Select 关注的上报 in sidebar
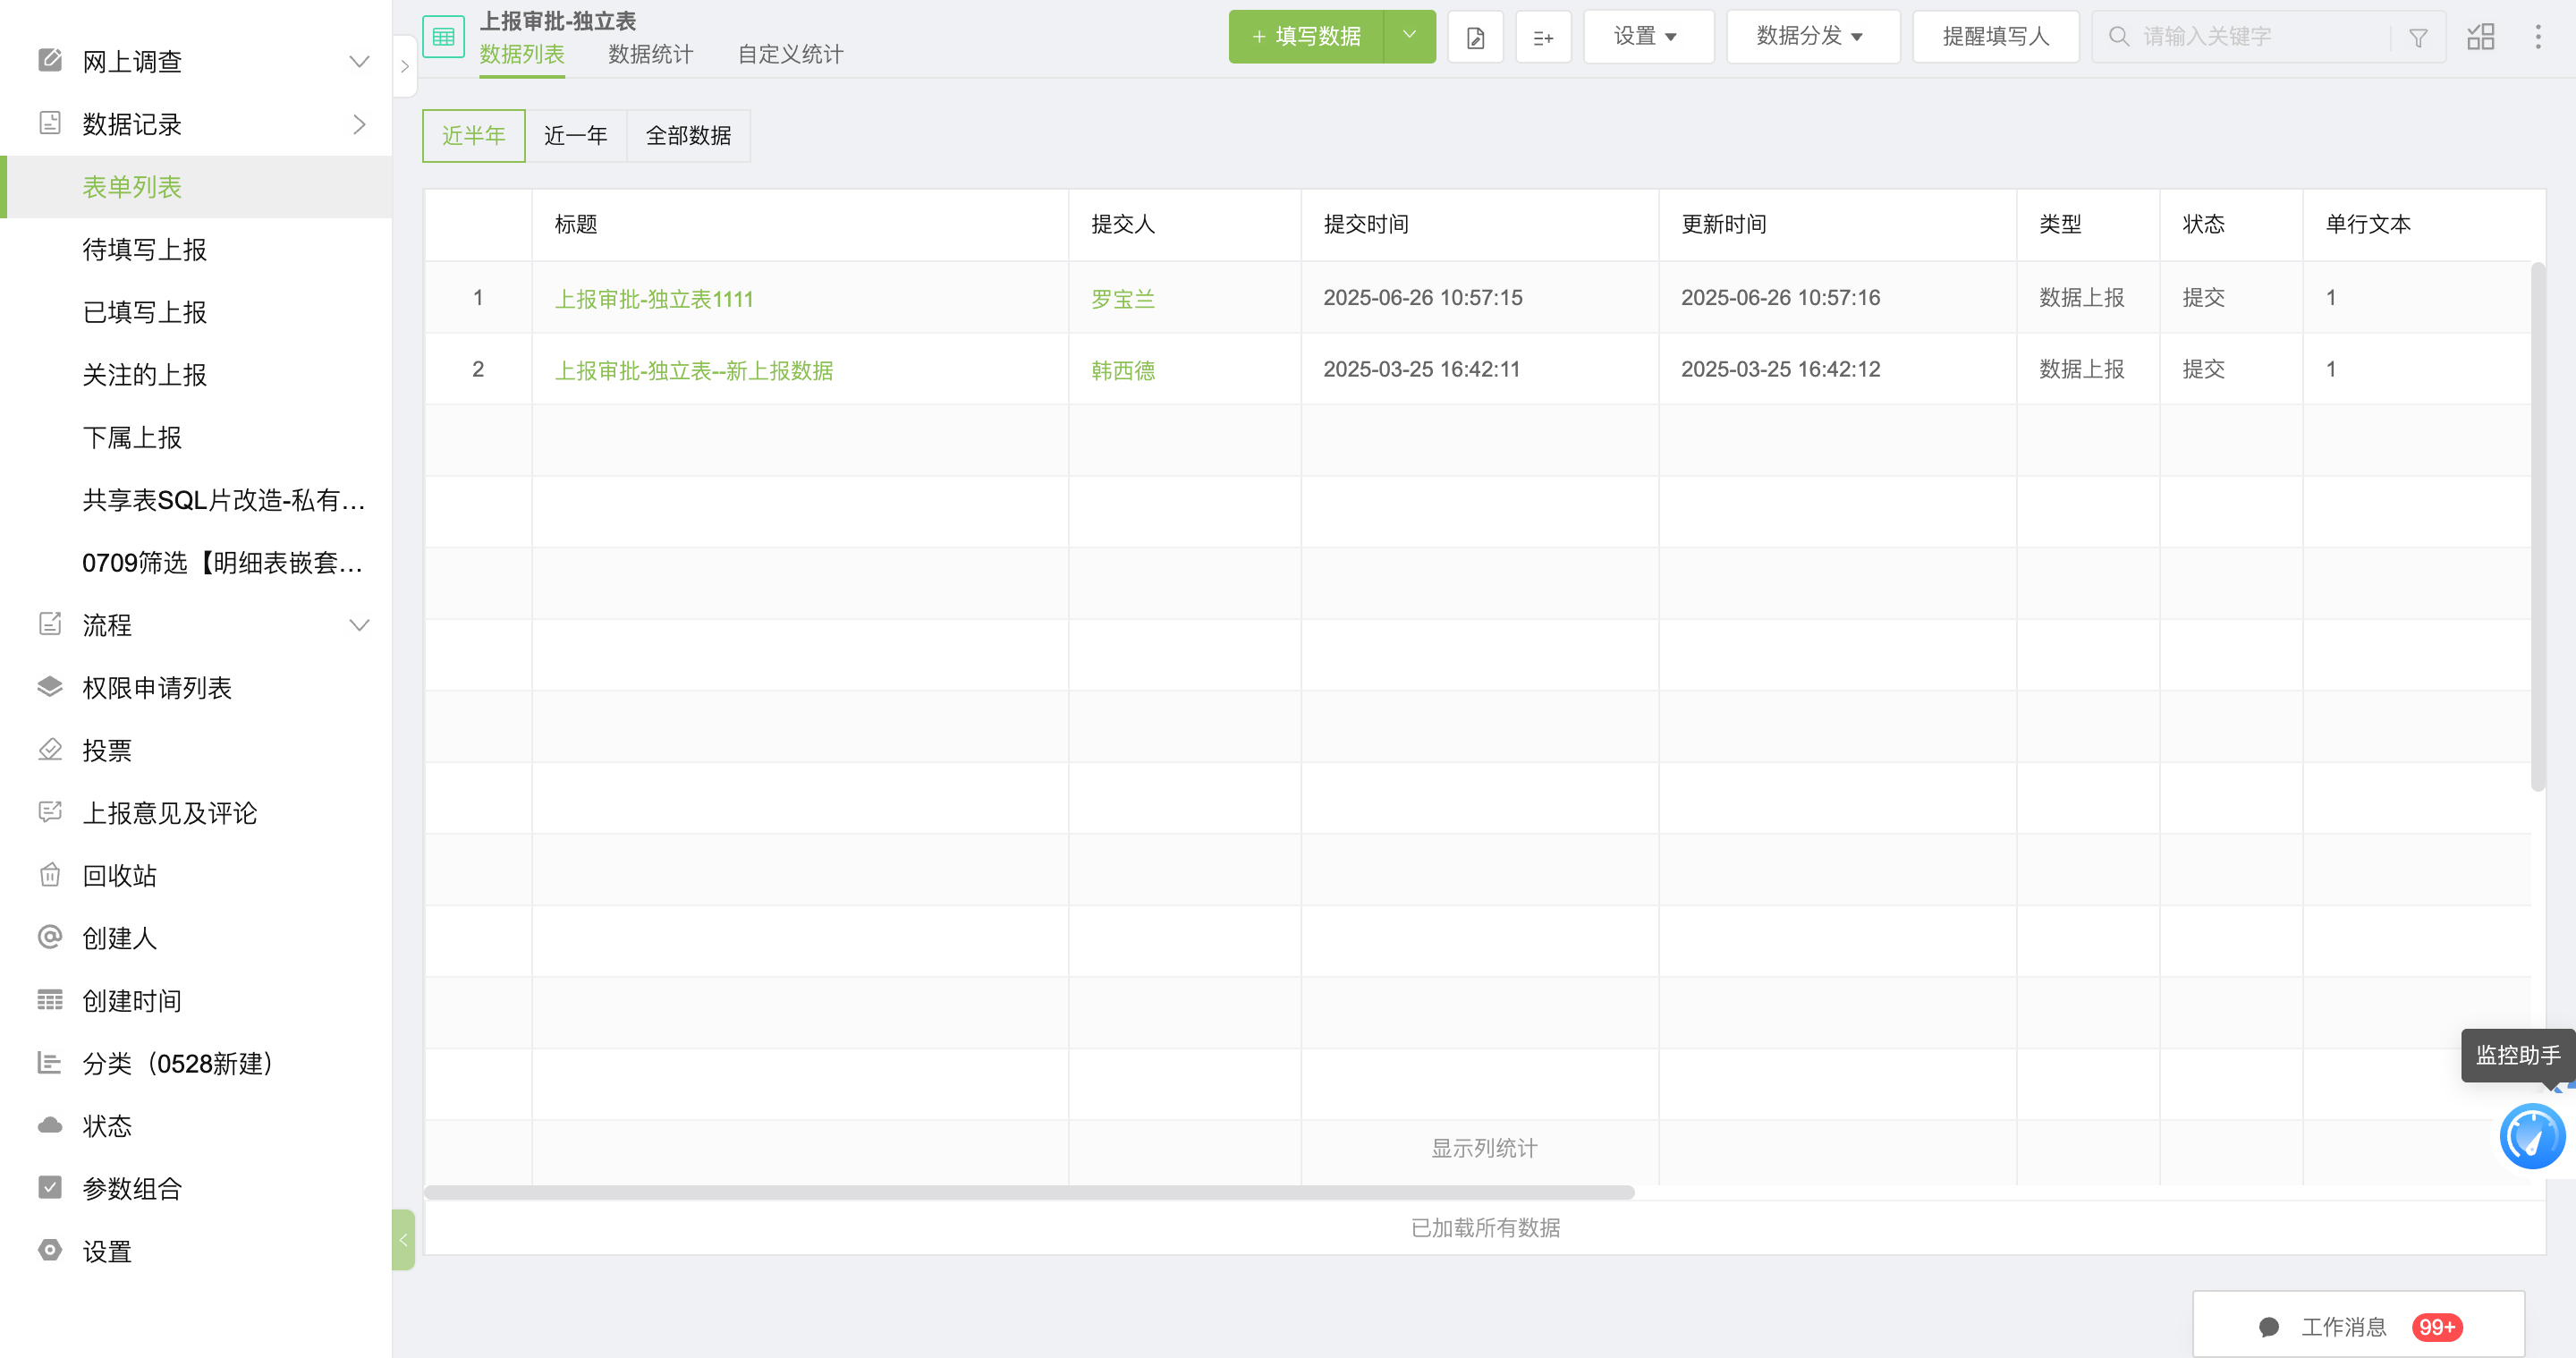Image resolution: width=2576 pixels, height=1358 pixels. 196,375
